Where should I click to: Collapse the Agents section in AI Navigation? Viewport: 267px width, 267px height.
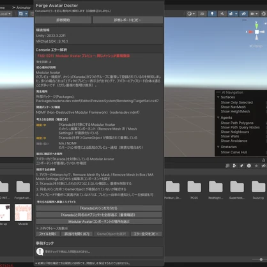click(218, 118)
